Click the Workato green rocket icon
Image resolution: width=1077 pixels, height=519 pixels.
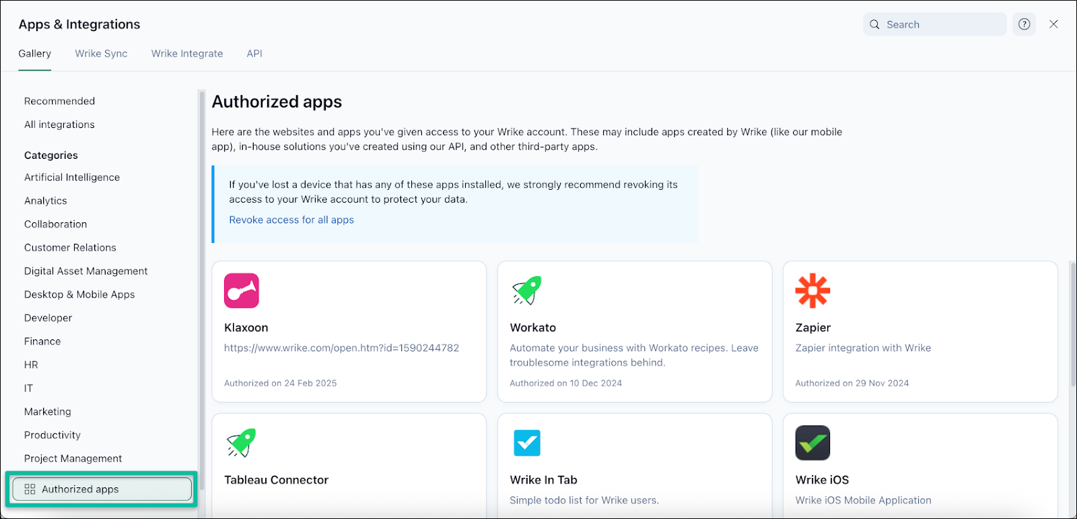527,291
